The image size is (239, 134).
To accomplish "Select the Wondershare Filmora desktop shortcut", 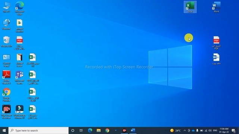I will 19,112.
